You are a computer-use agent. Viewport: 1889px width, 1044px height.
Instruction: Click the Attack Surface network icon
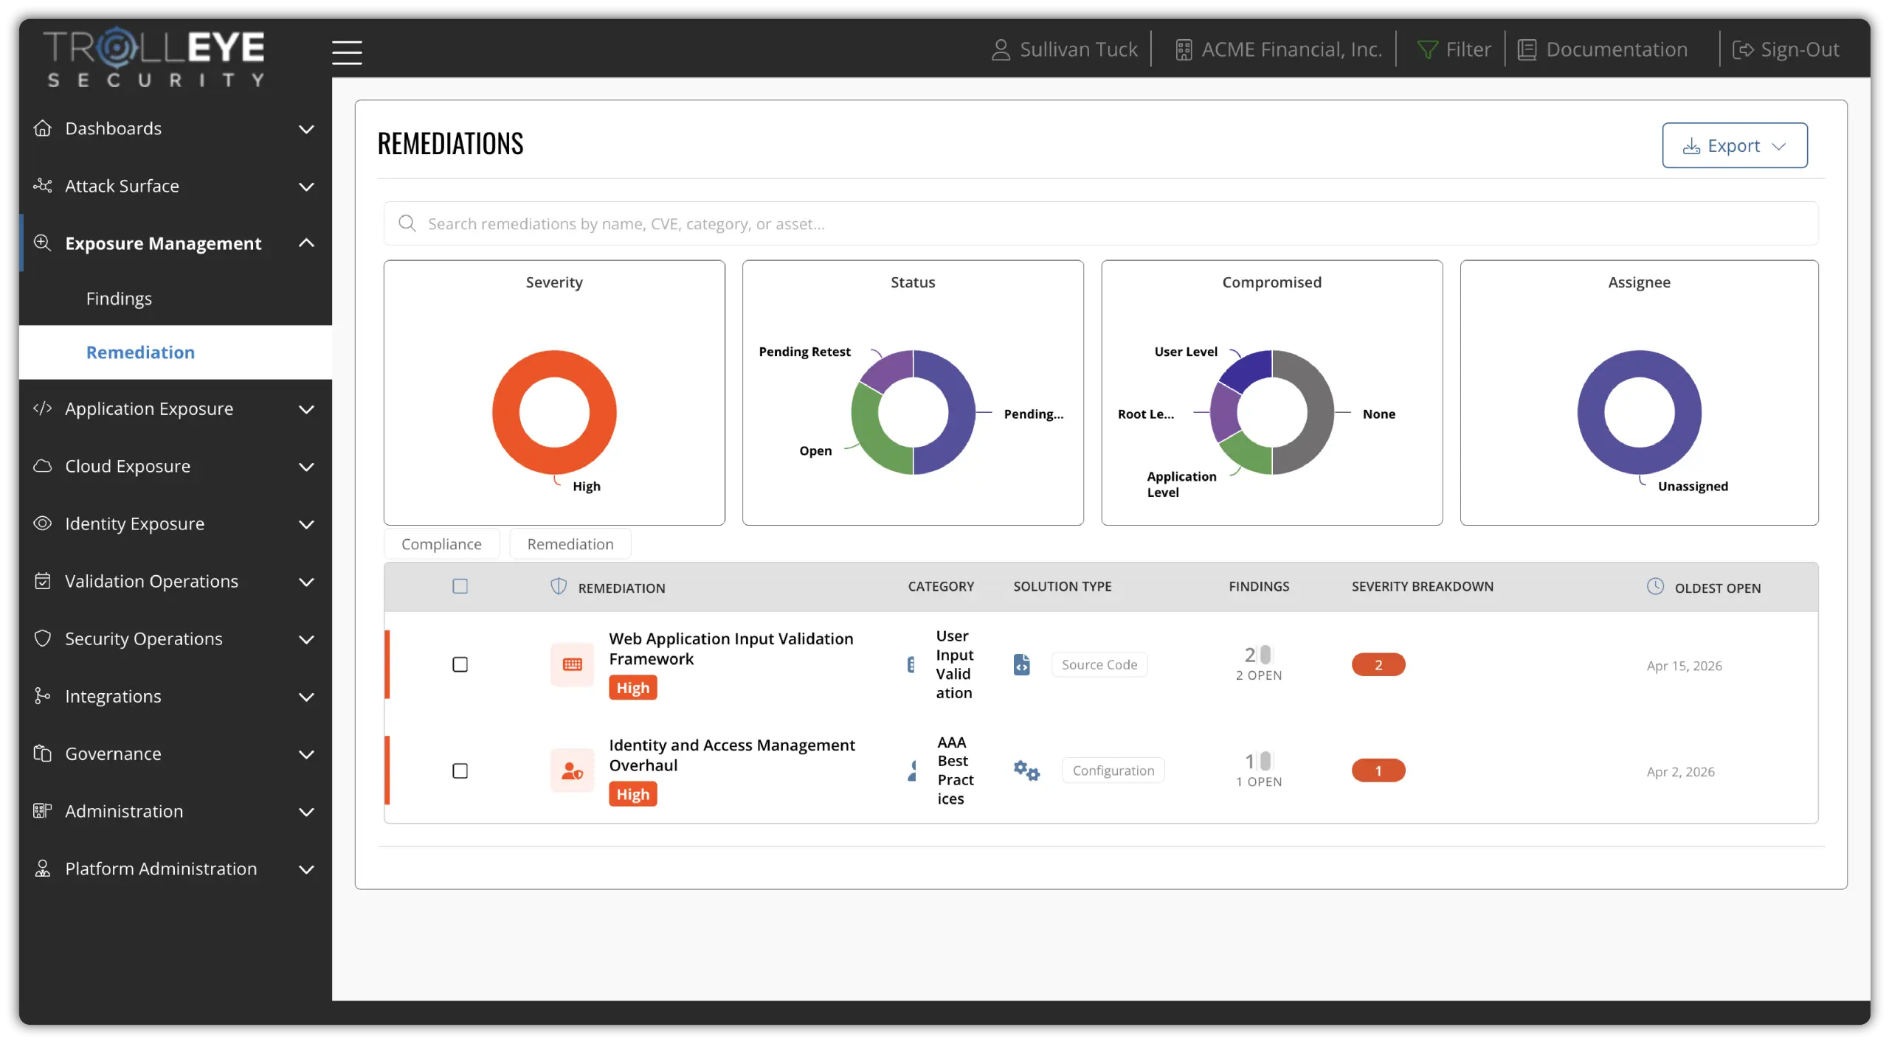tap(43, 186)
